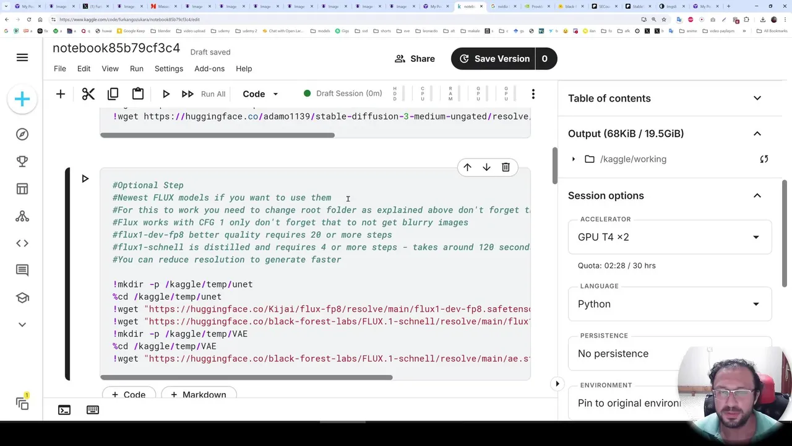The image size is (792, 446).
Task: Go back in browser history
Action: click(x=6, y=19)
